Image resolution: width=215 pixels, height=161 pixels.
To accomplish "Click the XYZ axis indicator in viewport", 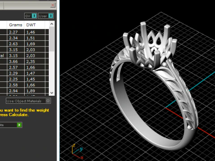I will point(77,151).
